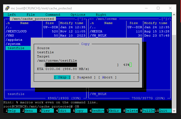Click right panel history forward arrow

click(168, 19)
